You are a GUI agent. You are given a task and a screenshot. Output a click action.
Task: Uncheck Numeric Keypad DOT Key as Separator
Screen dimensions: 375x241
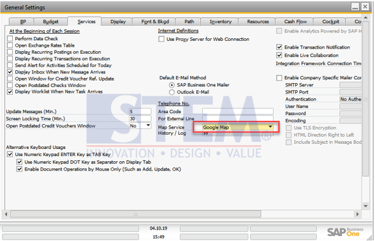(19, 162)
